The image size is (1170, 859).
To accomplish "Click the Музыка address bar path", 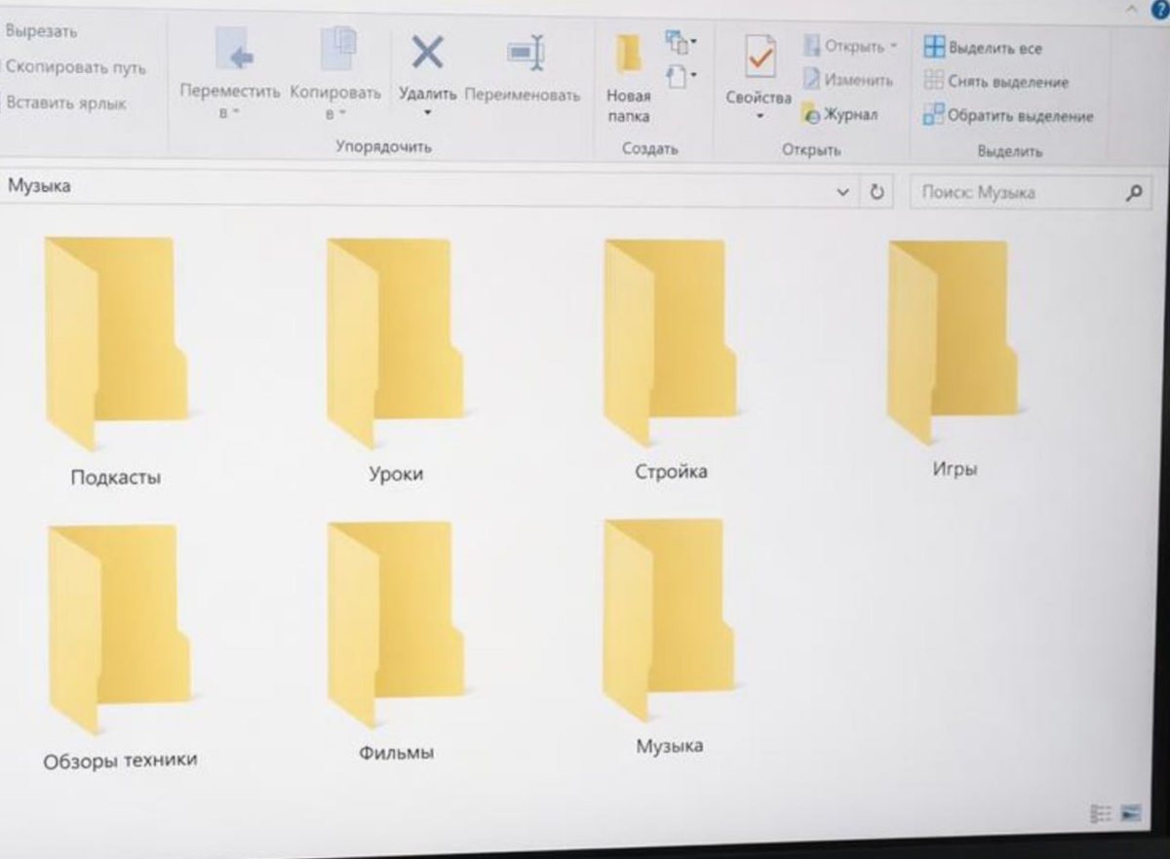I will tap(40, 186).
